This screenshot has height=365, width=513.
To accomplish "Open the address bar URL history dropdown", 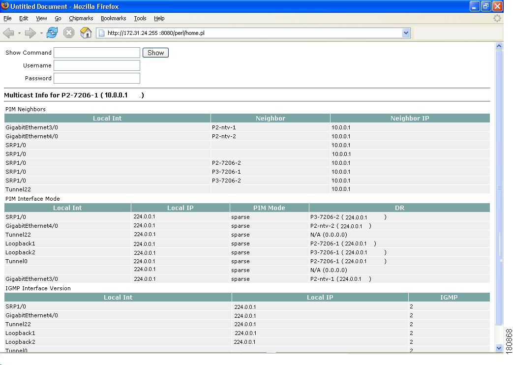I will point(406,32).
